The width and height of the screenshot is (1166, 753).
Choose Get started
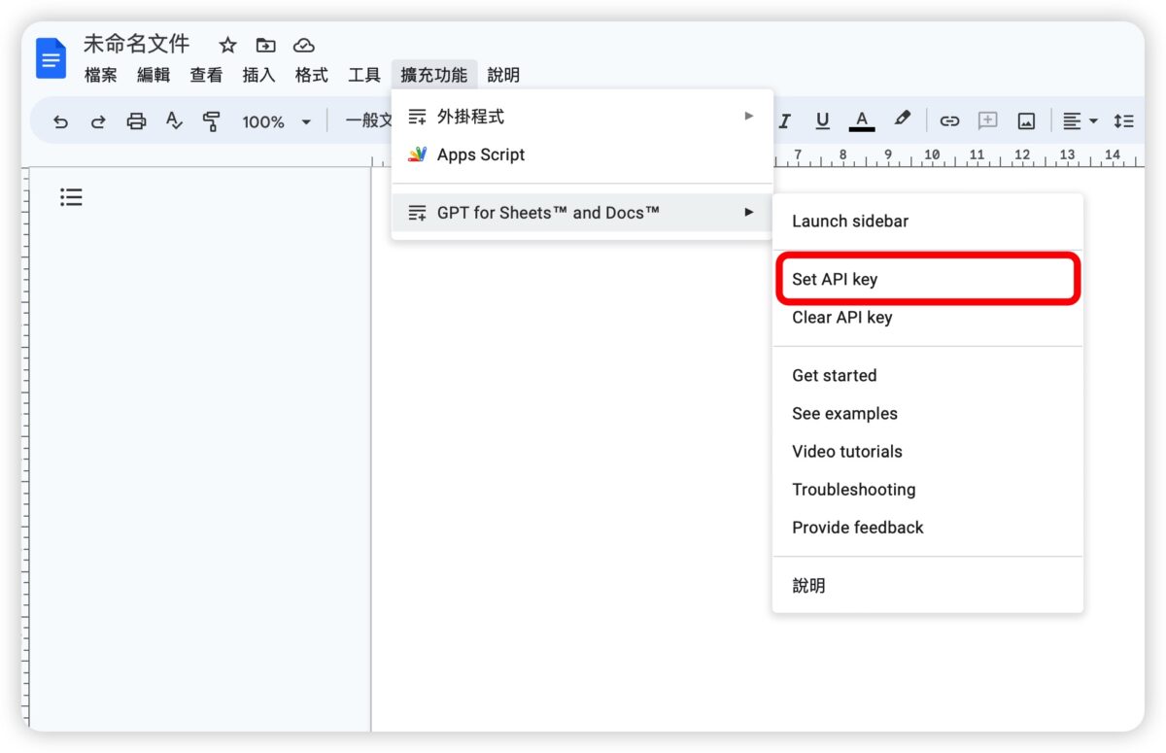point(927,375)
